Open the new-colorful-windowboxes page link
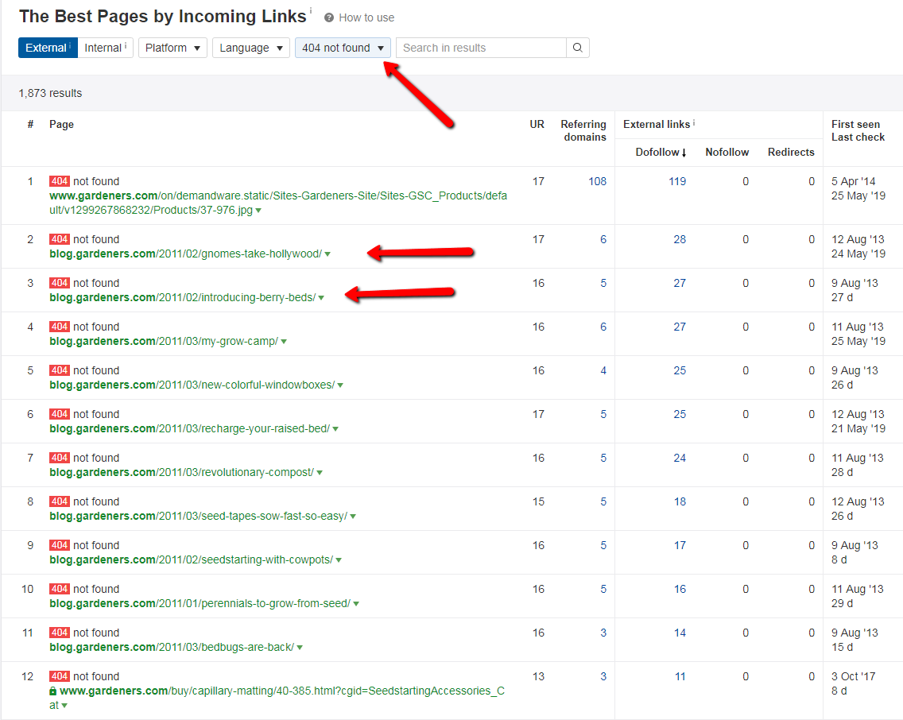Image resolution: width=903 pixels, height=720 pixels. click(192, 385)
